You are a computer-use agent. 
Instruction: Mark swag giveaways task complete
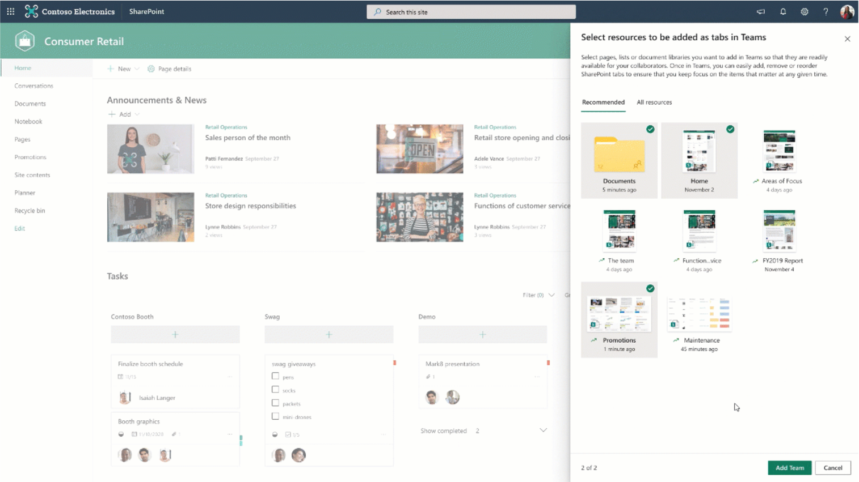click(275, 434)
